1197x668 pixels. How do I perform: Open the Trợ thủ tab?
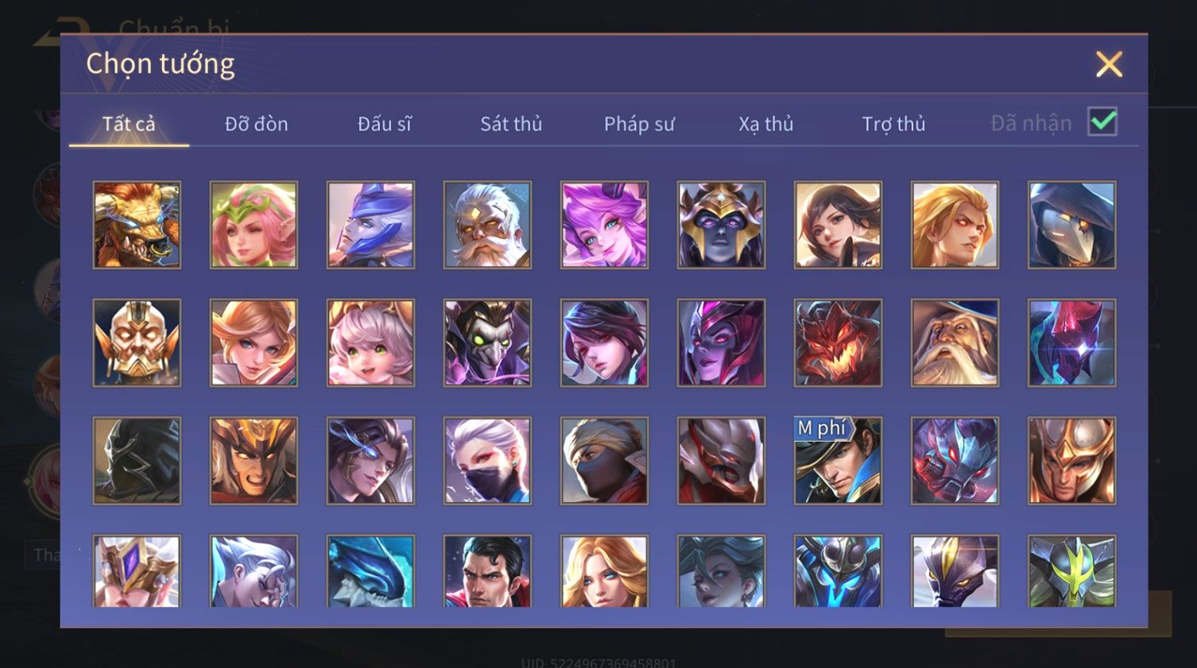(x=894, y=124)
